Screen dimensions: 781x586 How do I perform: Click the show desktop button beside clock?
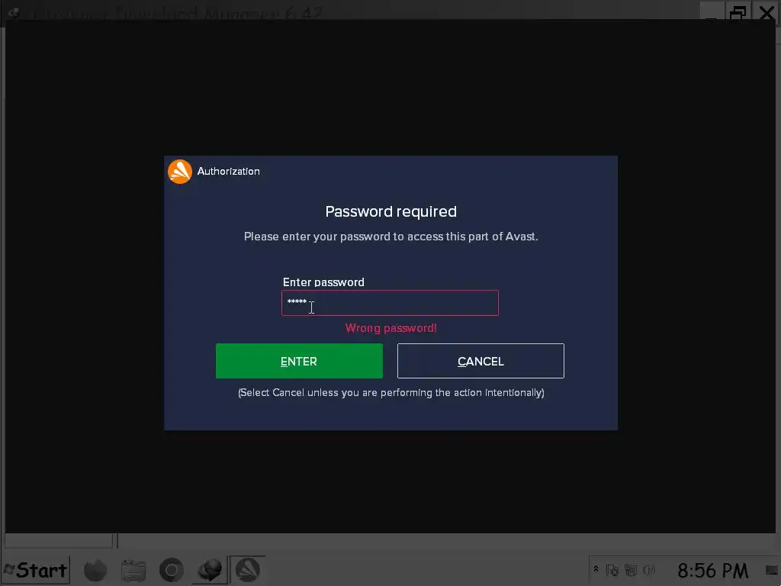(x=772, y=570)
